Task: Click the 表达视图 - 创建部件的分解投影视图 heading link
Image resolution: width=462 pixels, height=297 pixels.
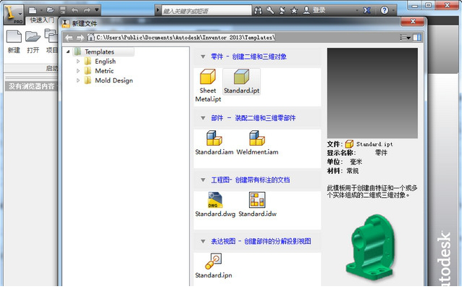Action: click(x=261, y=241)
